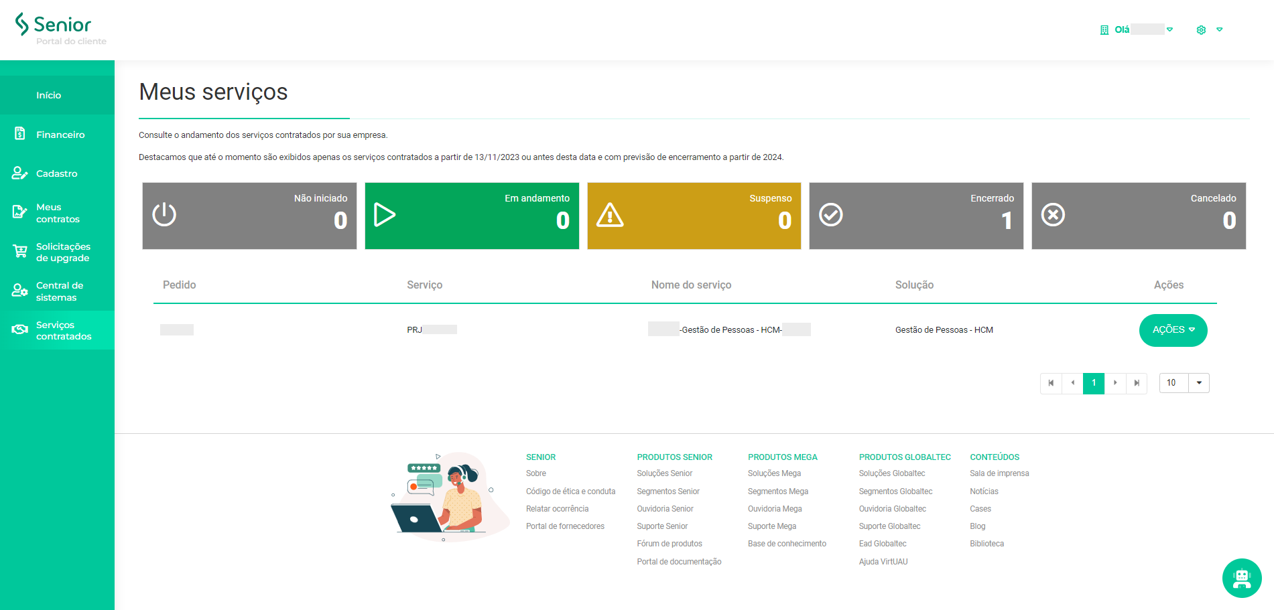The width and height of the screenshot is (1274, 610).
Task: Open Código de ética e conduta link
Action: 570,491
